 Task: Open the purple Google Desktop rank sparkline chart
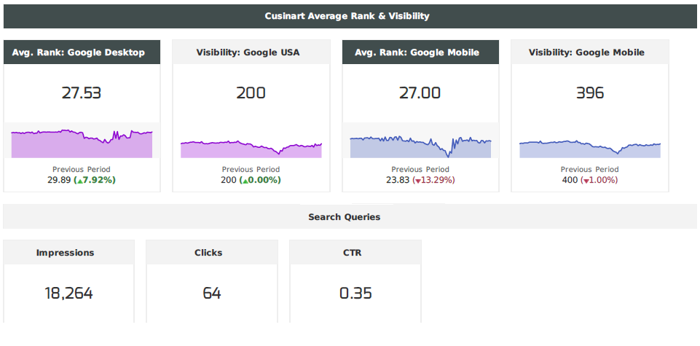click(82, 142)
